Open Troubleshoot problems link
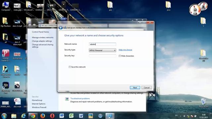212x119 pixels. tap(80, 99)
